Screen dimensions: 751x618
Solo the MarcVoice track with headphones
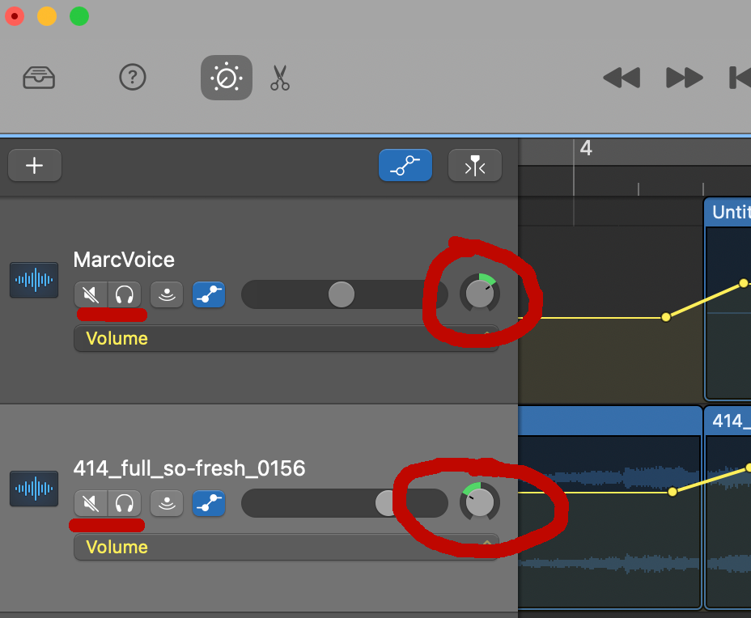point(124,295)
